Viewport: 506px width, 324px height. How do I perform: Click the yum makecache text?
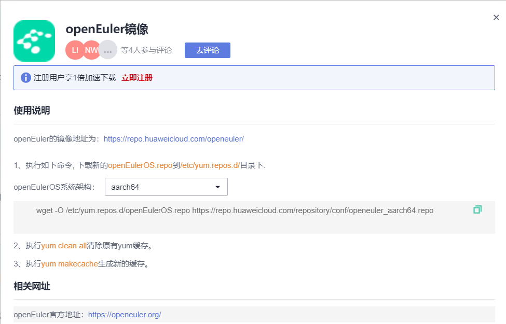click(70, 264)
